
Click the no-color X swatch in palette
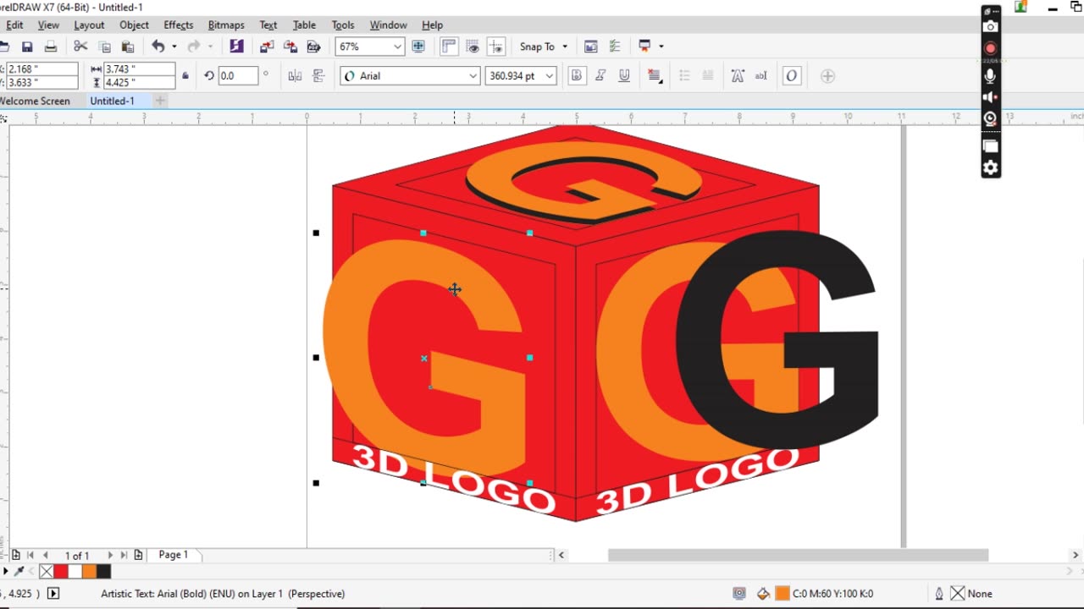(x=47, y=572)
